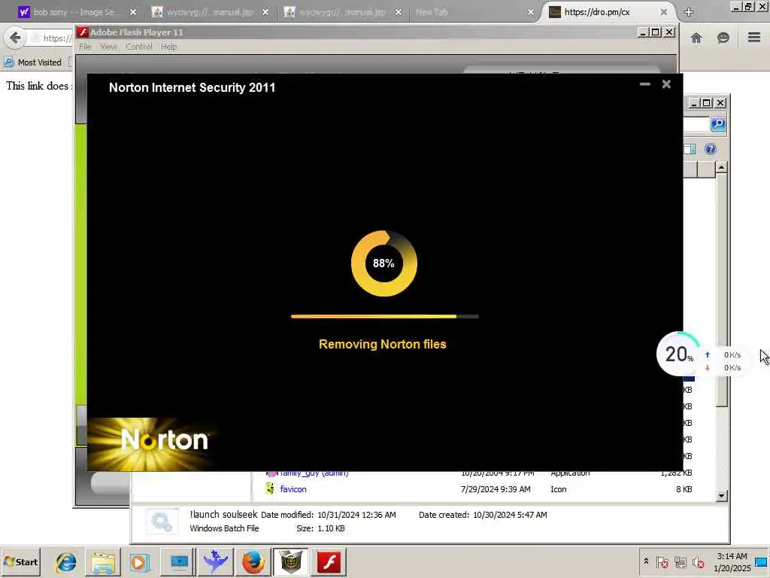Switch to the 'bob sony - Image Se' Yahoo tab
Image resolution: width=770 pixels, height=578 pixels.
pos(74,12)
